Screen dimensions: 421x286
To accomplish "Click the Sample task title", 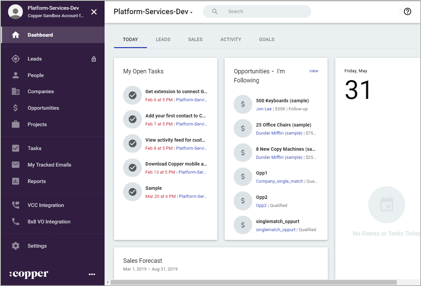I will pos(154,188).
